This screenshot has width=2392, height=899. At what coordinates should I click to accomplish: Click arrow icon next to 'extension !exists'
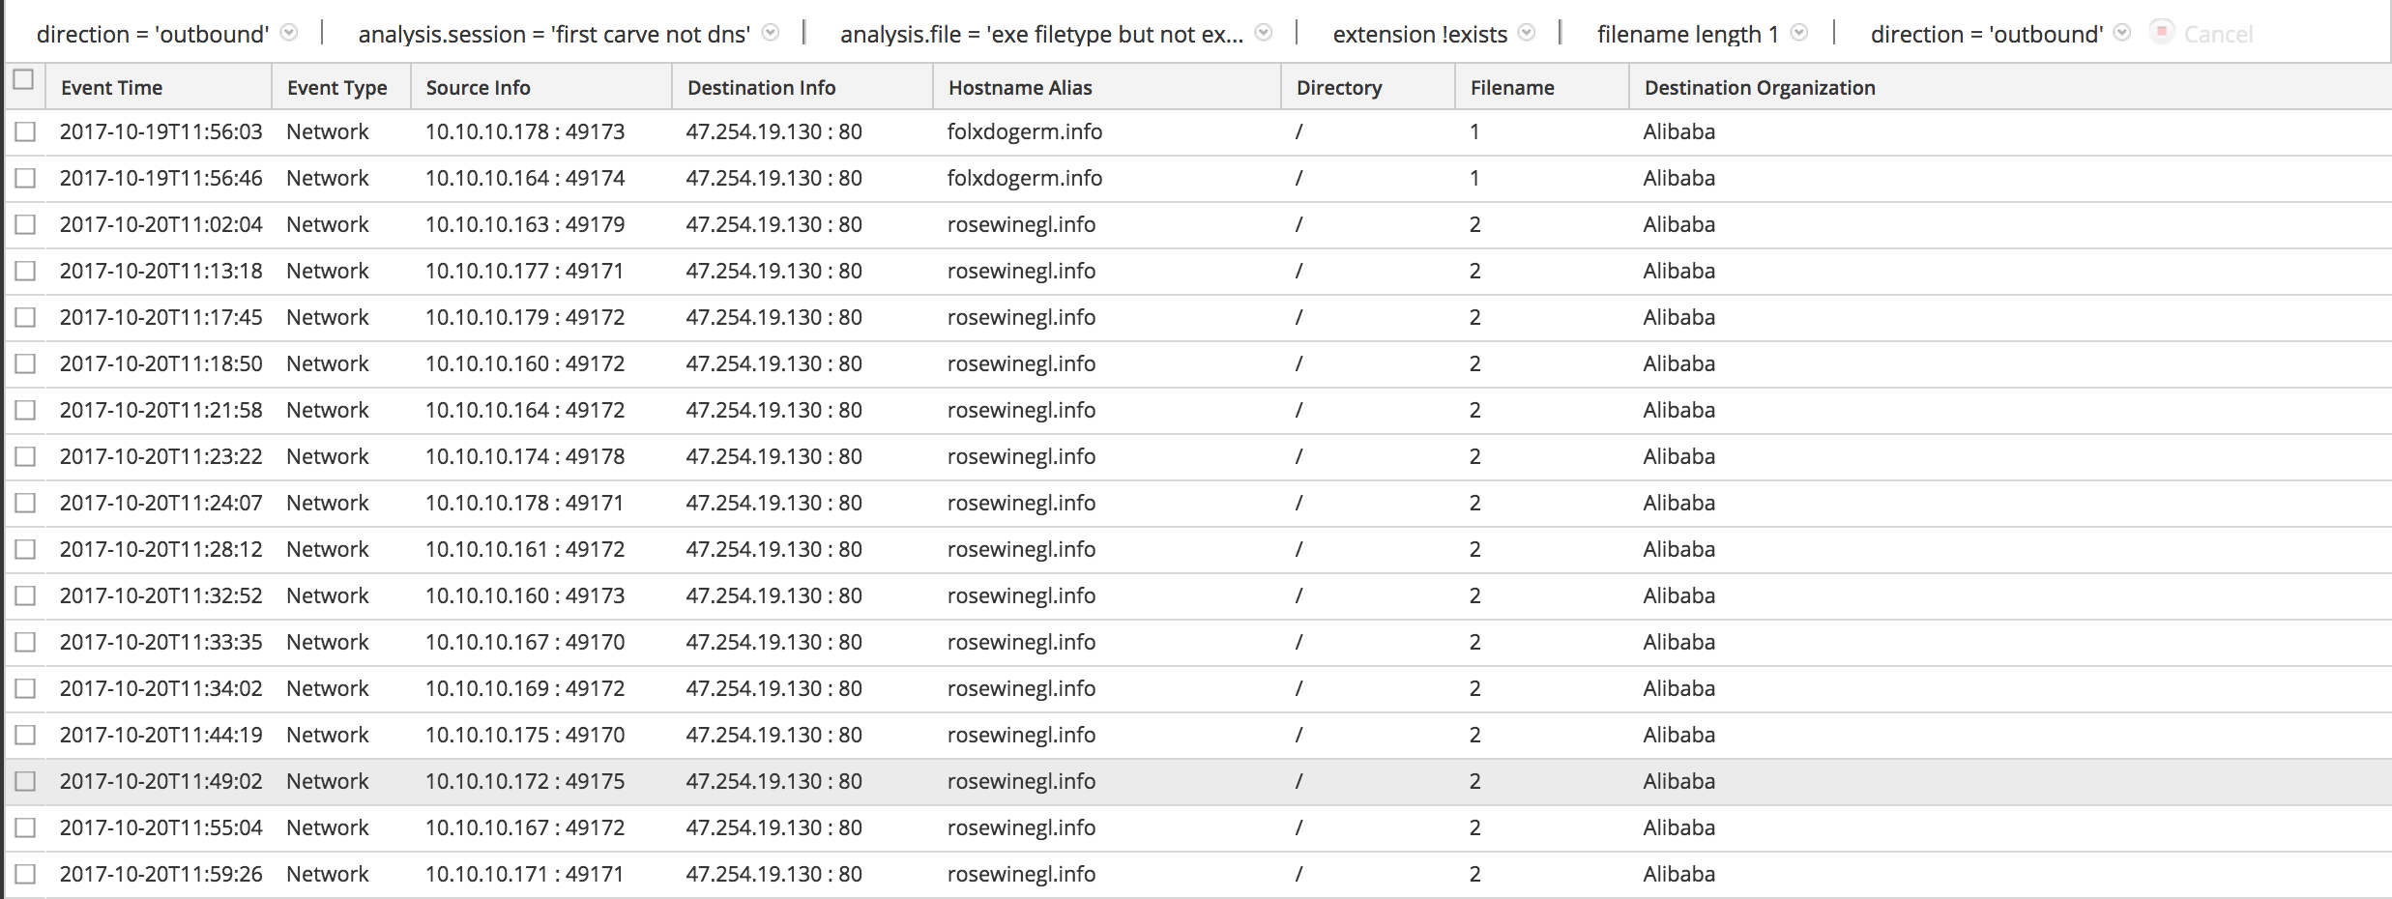pos(1527,33)
